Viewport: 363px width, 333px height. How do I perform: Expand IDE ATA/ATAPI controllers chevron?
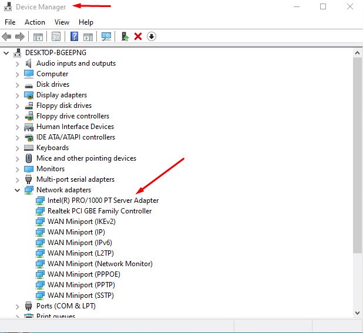click(18, 138)
